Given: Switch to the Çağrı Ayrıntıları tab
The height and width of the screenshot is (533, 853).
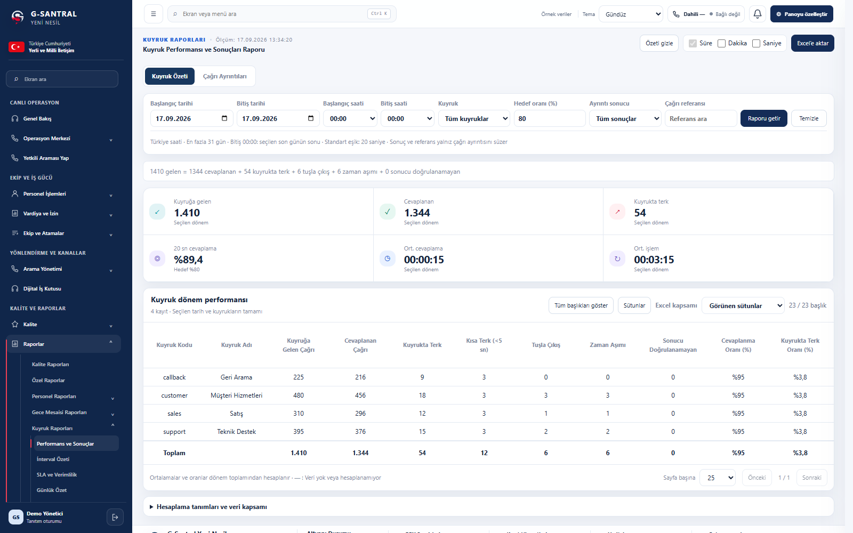Looking at the screenshot, I should 225,76.
